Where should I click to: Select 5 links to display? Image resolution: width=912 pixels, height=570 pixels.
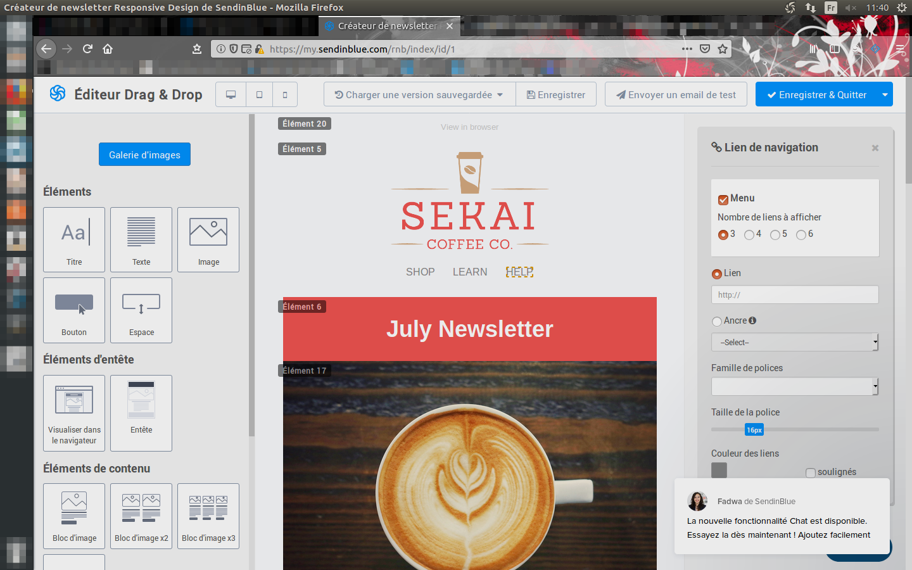pyautogui.click(x=775, y=234)
